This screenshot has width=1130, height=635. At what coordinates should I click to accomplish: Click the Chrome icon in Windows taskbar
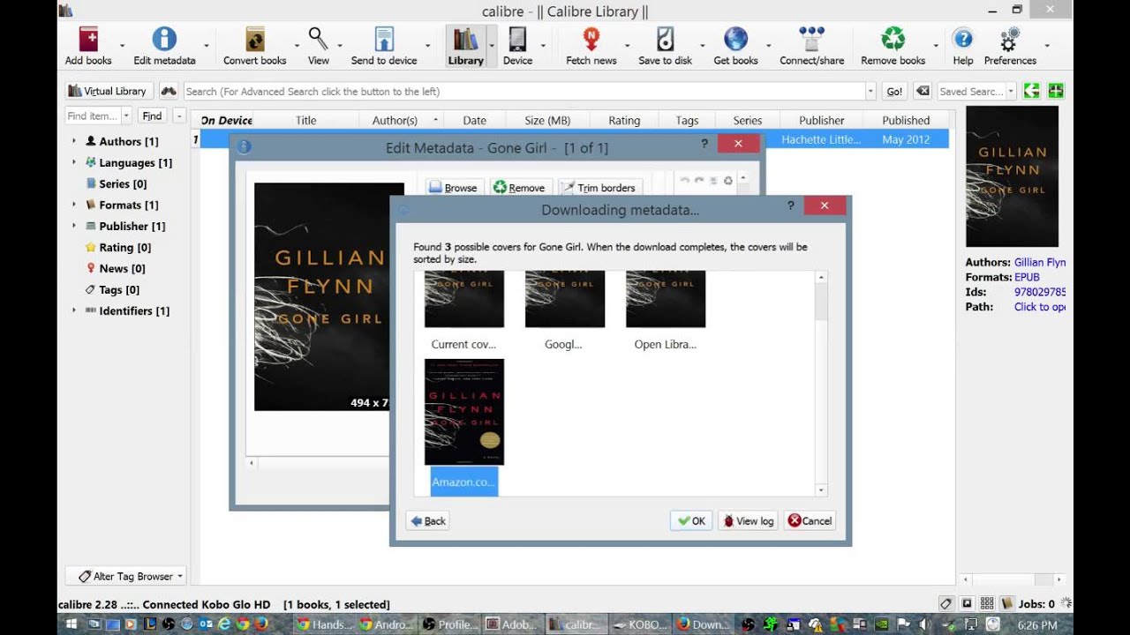[x=242, y=624]
